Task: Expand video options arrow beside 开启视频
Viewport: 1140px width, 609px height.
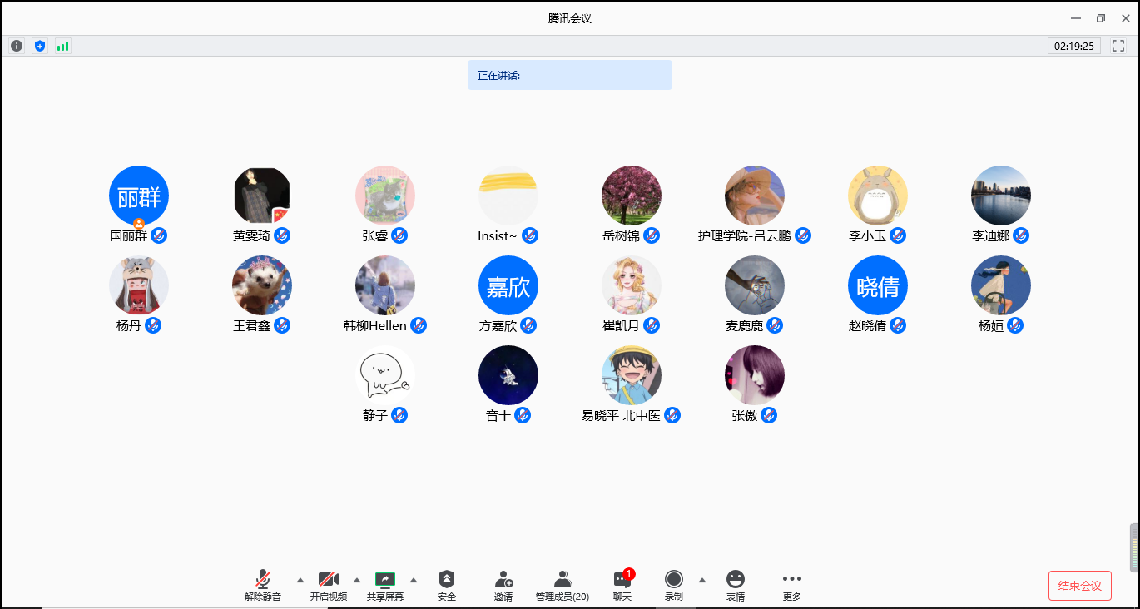Action: point(357,580)
